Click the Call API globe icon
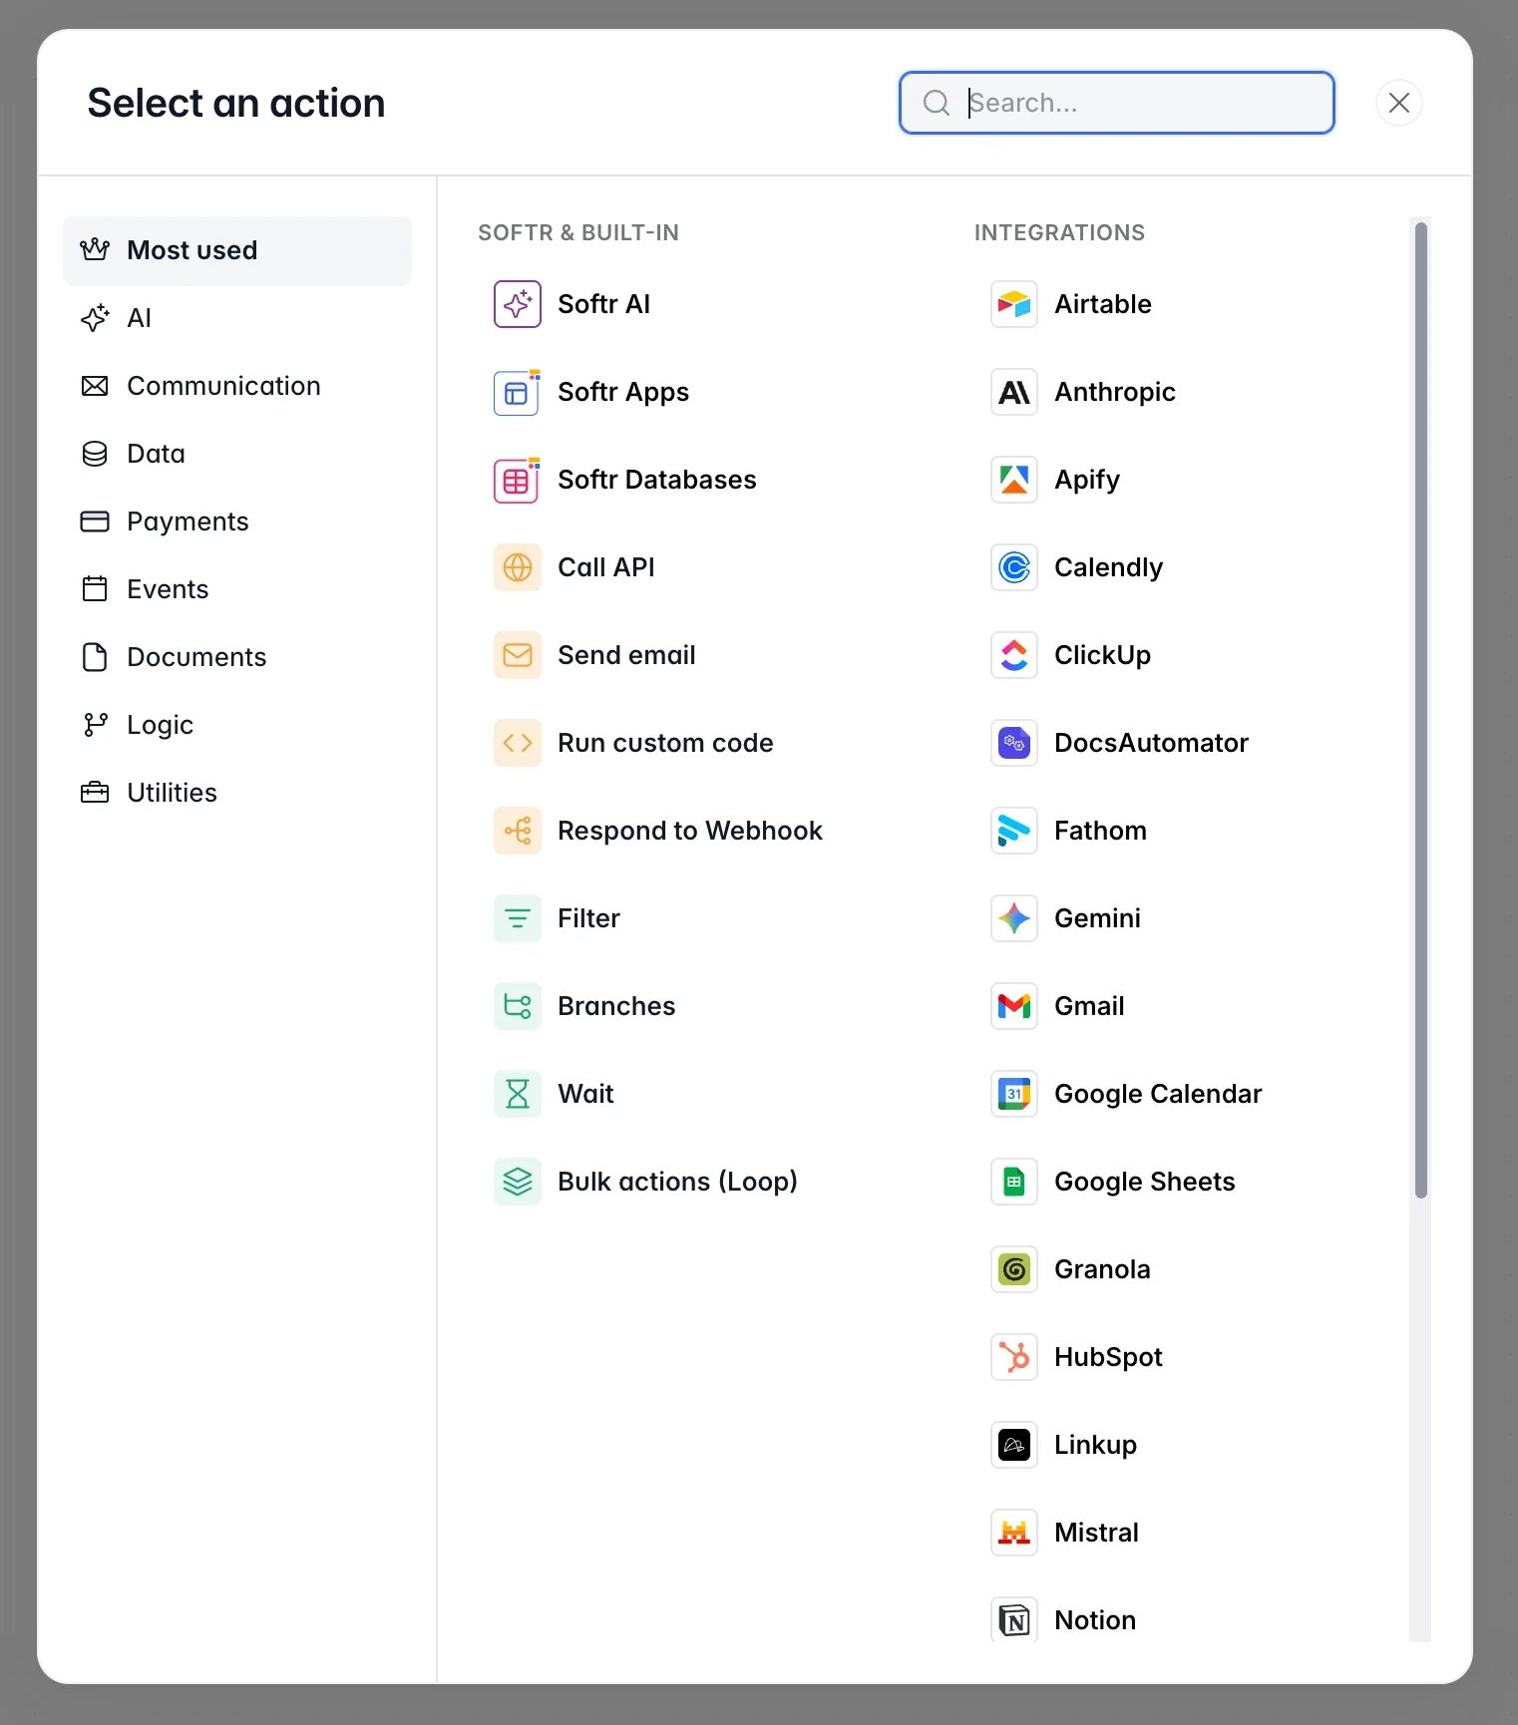Screen dimensions: 1518x1725 517,567
